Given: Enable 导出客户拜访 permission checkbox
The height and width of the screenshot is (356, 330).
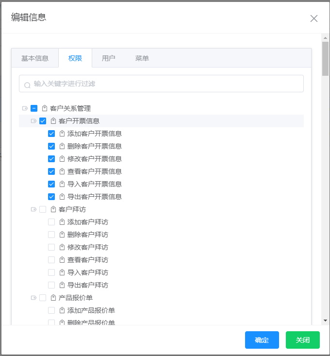Looking at the screenshot, I should [51, 285].
